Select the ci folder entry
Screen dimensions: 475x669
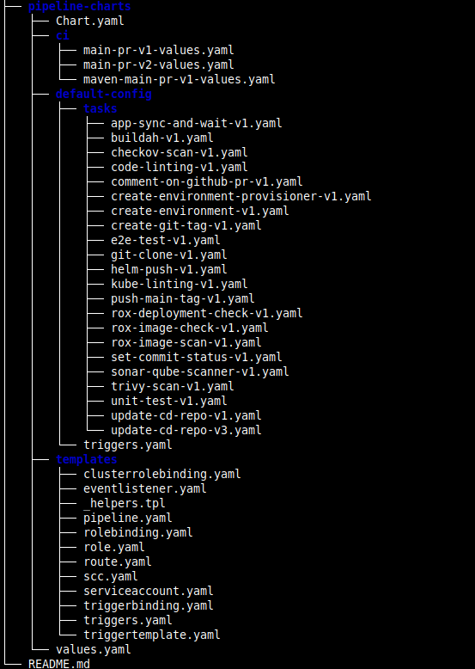(62, 35)
